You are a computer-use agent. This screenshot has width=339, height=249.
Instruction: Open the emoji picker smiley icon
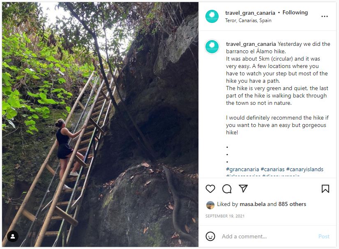[x=210, y=236]
